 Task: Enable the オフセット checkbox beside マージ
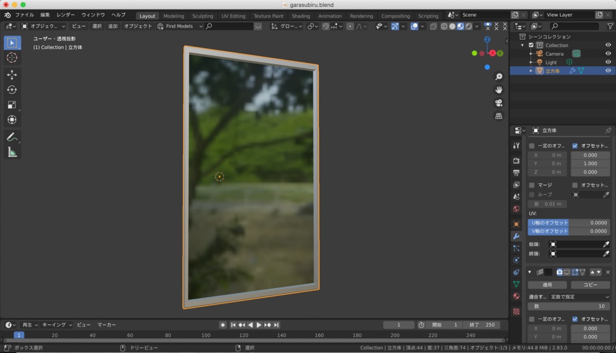click(x=574, y=185)
